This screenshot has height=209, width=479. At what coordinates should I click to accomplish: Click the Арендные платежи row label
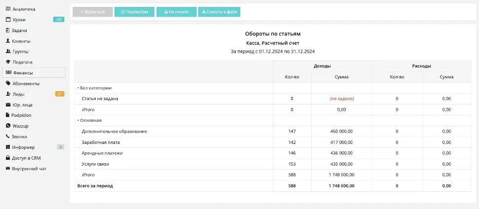[102, 153]
